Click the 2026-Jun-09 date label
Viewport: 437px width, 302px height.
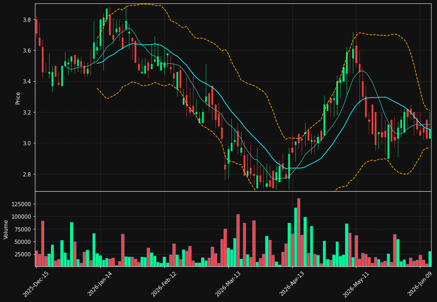click(419, 284)
